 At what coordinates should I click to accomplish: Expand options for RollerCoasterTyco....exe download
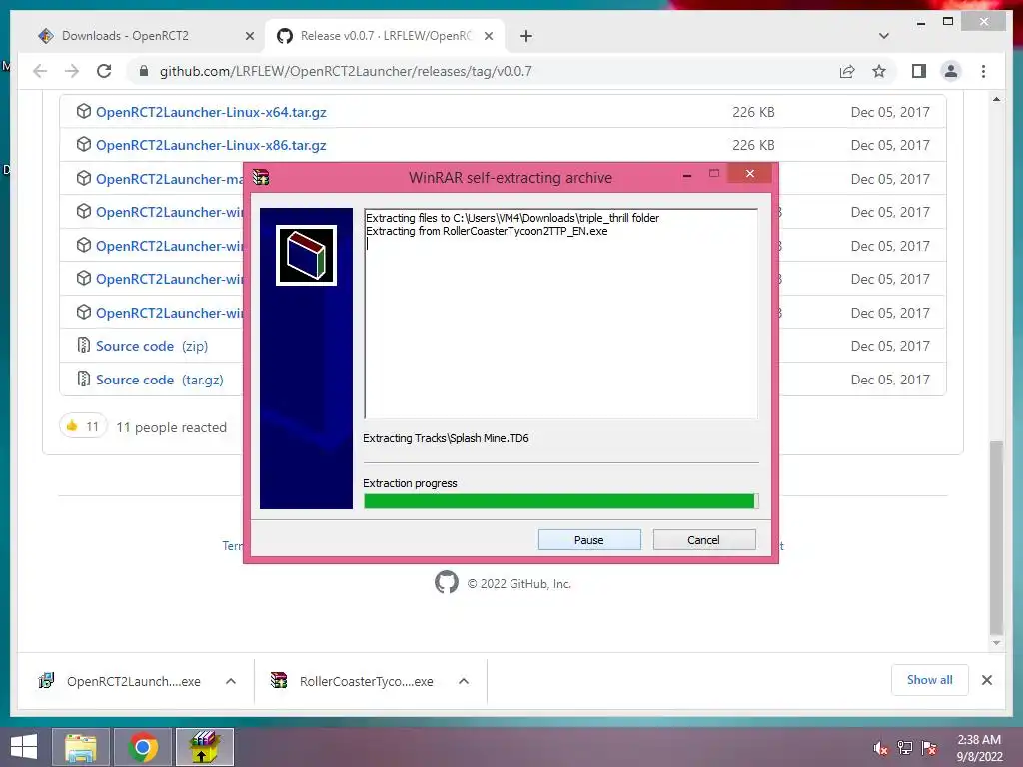(464, 681)
